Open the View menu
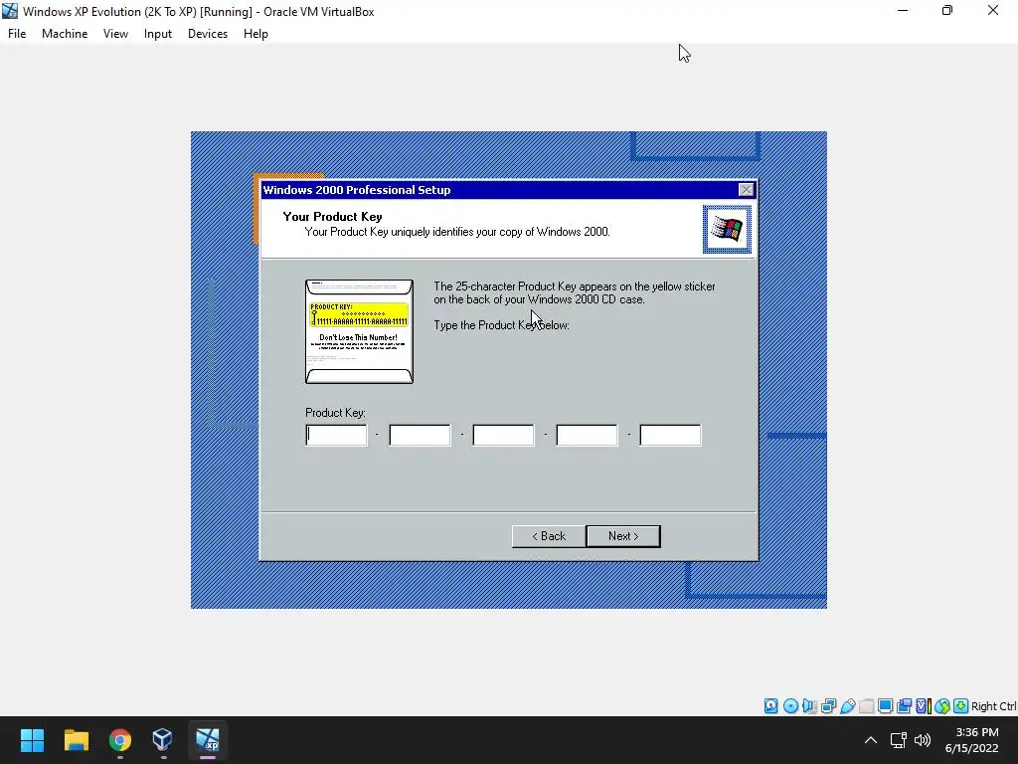The height and width of the screenshot is (764, 1018). [115, 34]
